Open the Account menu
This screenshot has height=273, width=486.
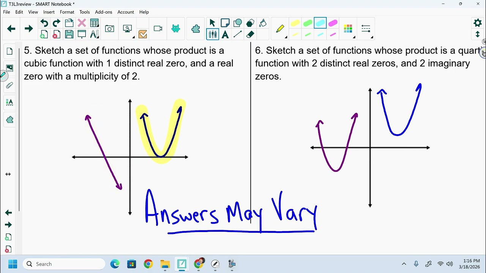(126, 12)
